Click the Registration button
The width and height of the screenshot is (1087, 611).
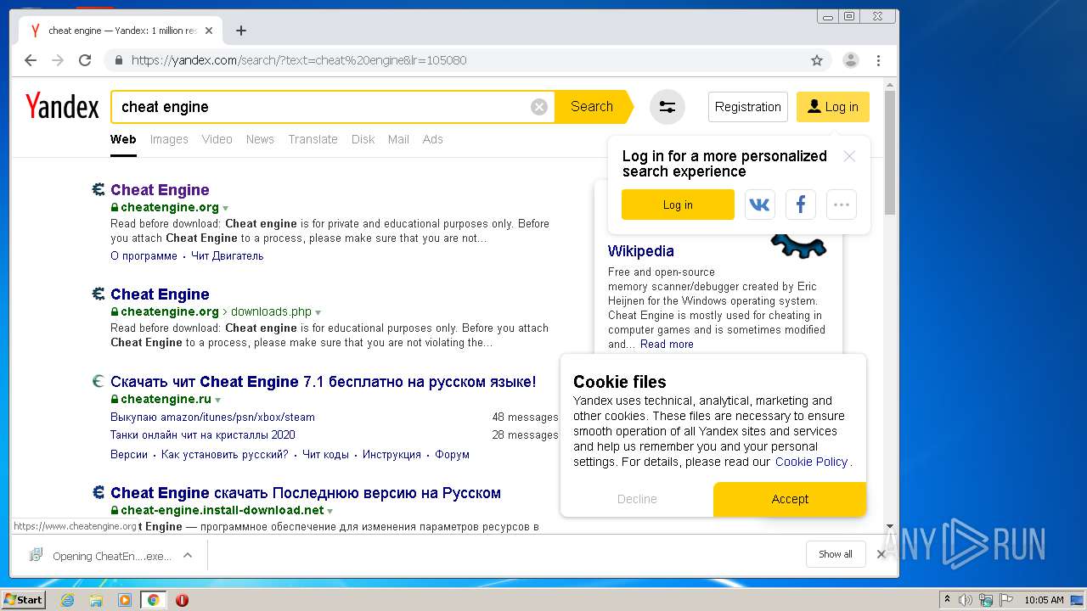click(747, 107)
